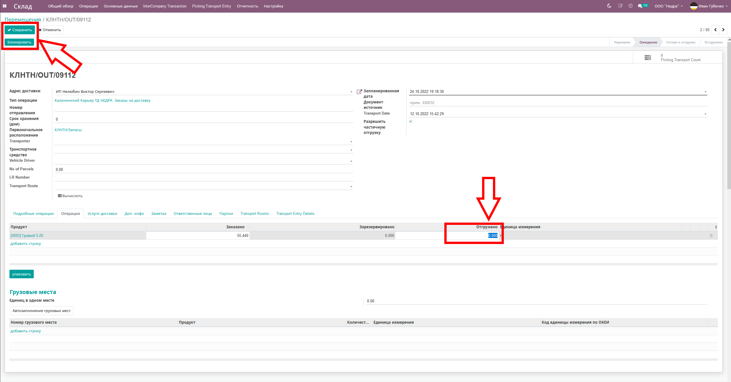
Task: Open the Picking Transport Count stat button
Action: pyautogui.click(x=678, y=57)
